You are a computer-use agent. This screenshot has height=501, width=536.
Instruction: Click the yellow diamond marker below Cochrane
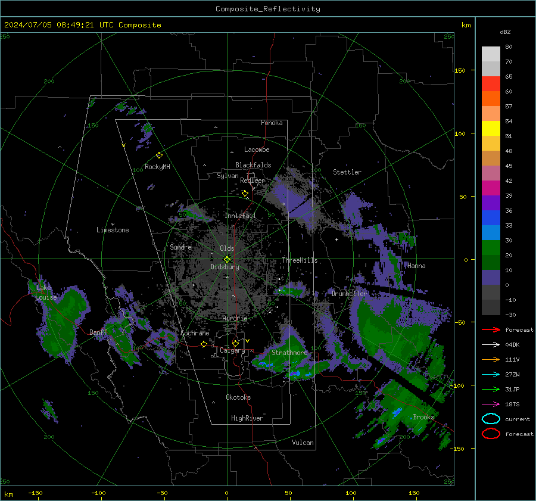(x=204, y=344)
